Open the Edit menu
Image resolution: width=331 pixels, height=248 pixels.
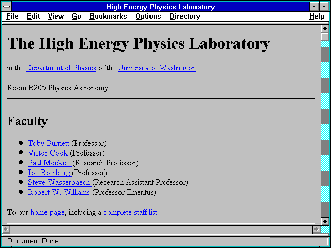tap(33, 17)
